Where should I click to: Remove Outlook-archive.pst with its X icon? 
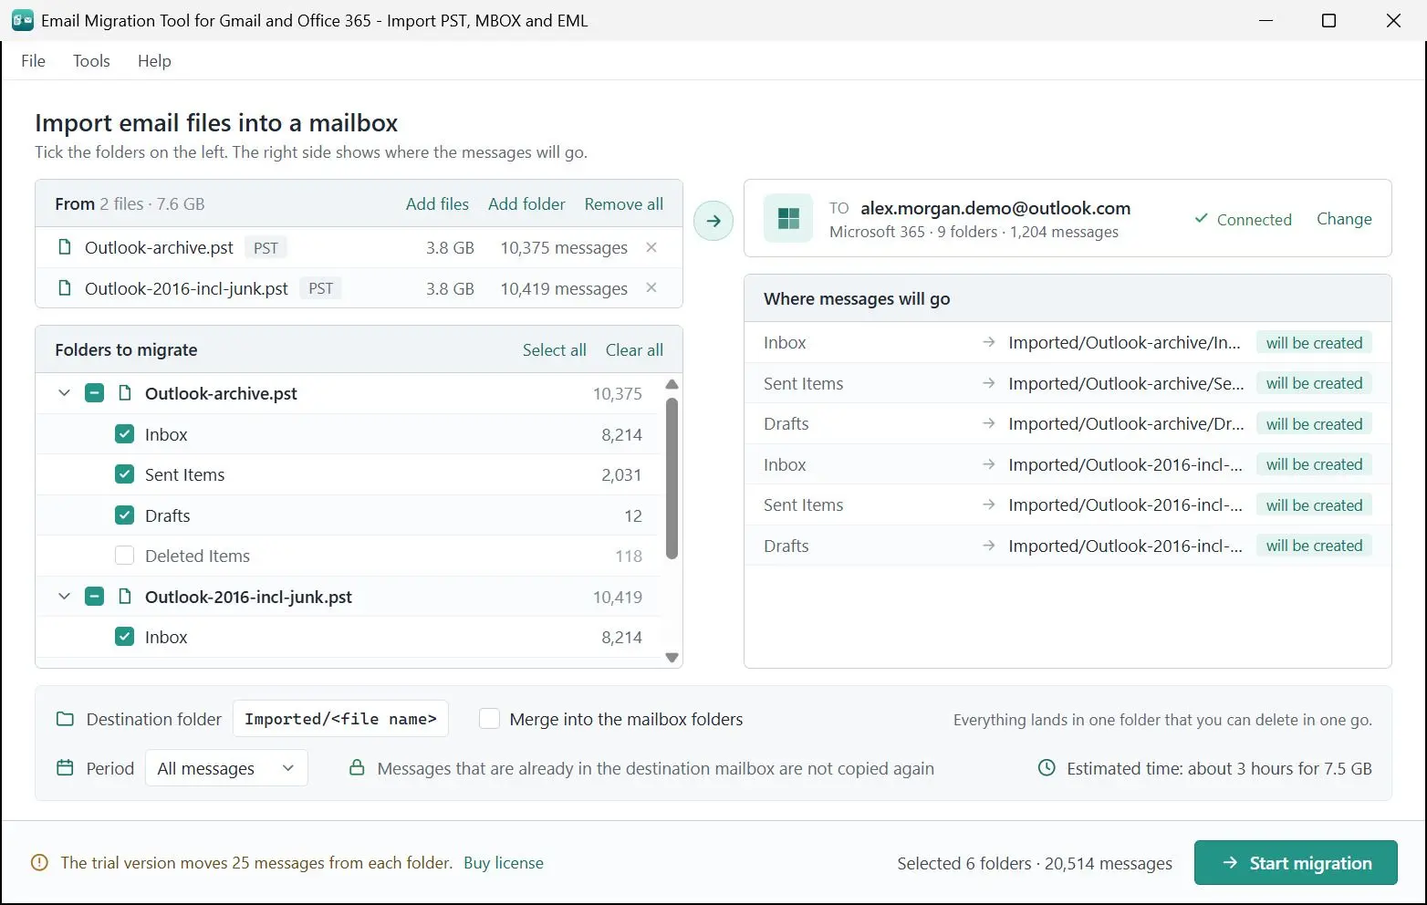point(651,247)
